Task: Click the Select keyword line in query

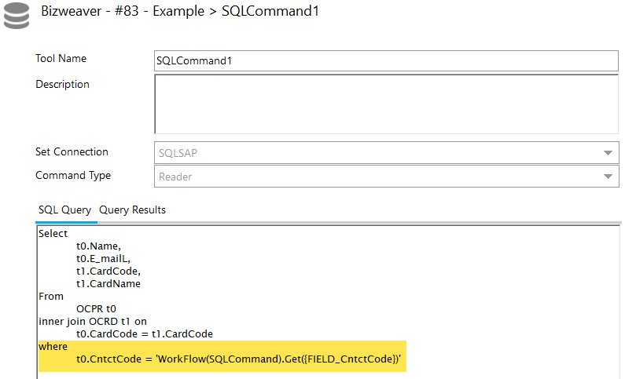Action: tap(53, 234)
